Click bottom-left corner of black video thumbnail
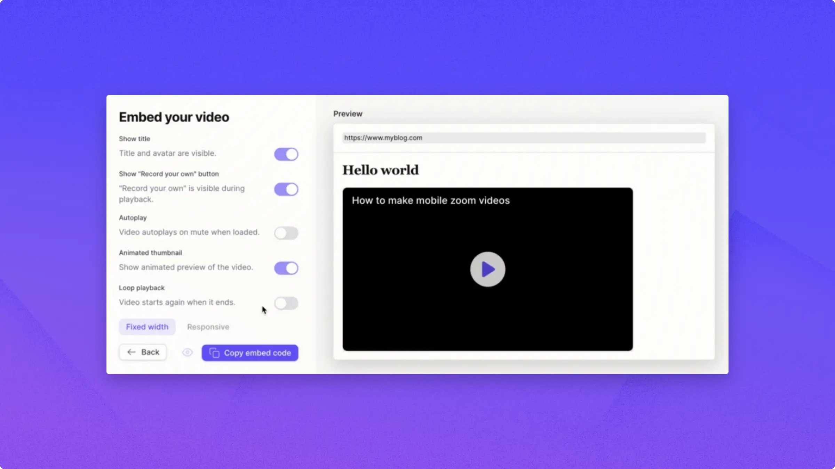This screenshot has width=835, height=469. pyautogui.click(x=348, y=345)
